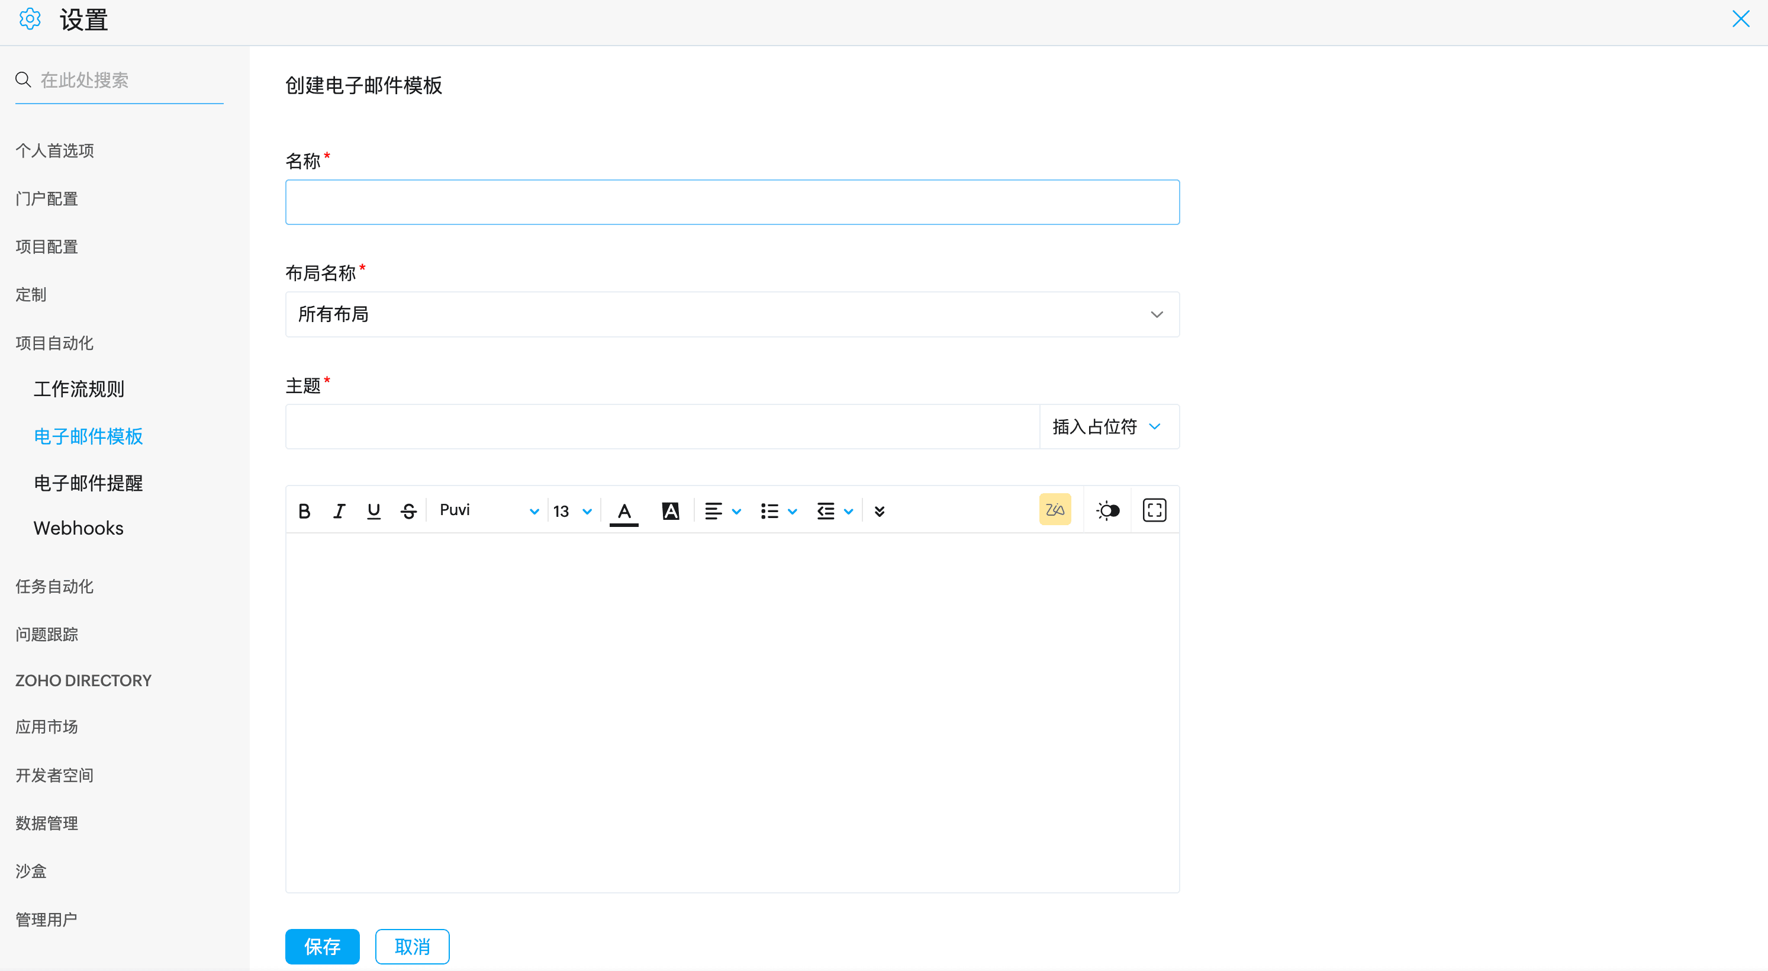Click the handwriting assistant icon
The image size is (1768, 971).
tap(1055, 510)
